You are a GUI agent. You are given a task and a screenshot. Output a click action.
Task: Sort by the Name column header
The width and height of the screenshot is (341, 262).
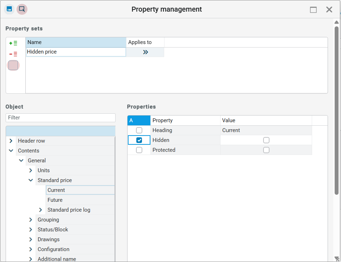coord(76,42)
